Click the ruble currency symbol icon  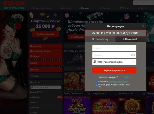click(x=95, y=62)
